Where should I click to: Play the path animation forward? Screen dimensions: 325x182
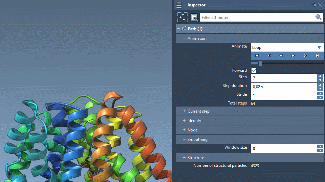293,56
